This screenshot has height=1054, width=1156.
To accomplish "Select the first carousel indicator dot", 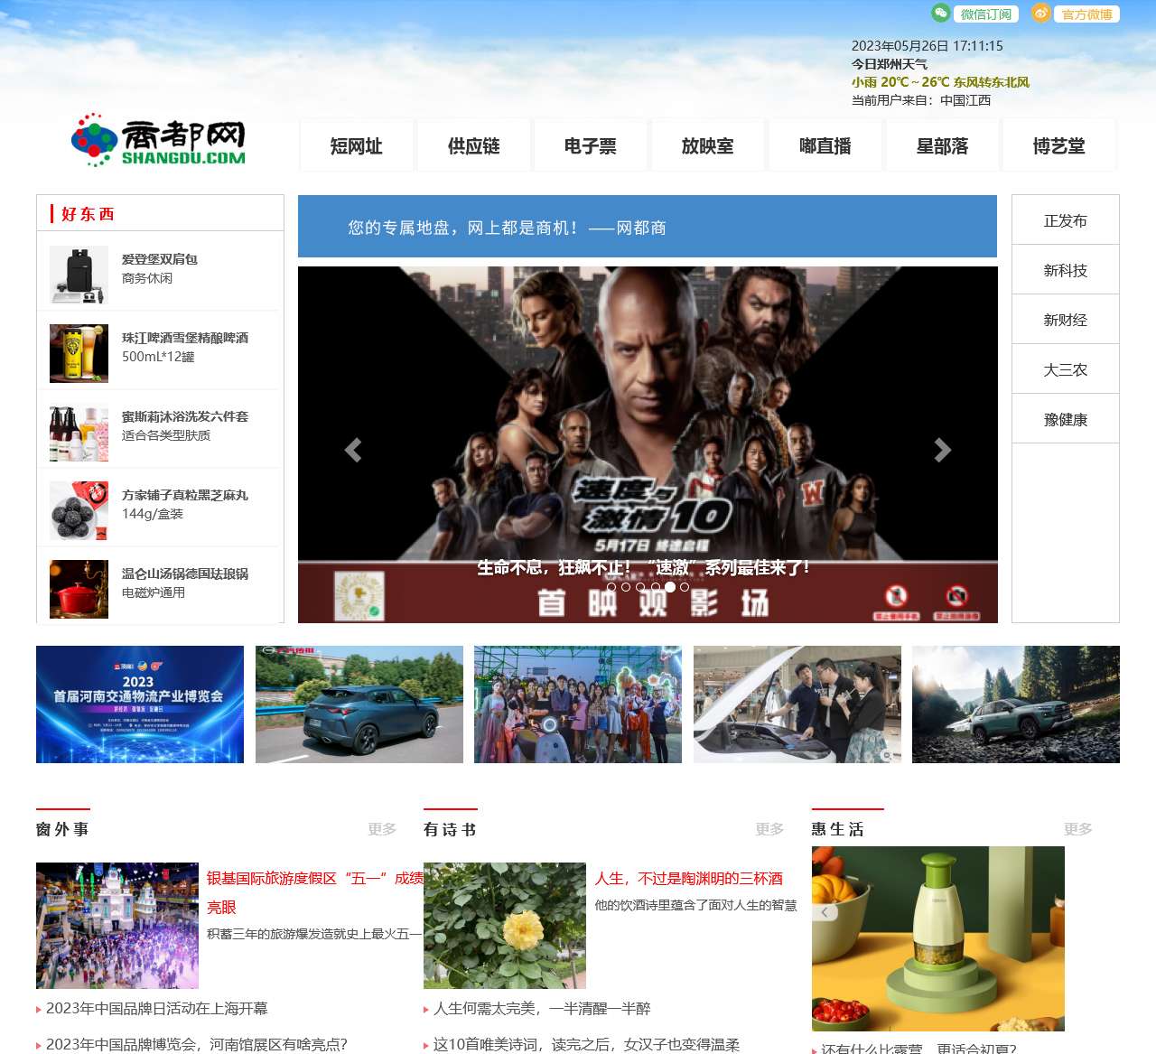I will coord(611,587).
